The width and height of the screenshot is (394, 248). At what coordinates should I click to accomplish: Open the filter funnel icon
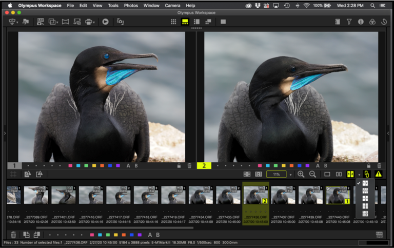pyautogui.click(x=349, y=22)
